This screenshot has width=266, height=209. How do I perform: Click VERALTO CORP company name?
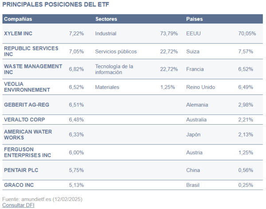coord(24,119)
